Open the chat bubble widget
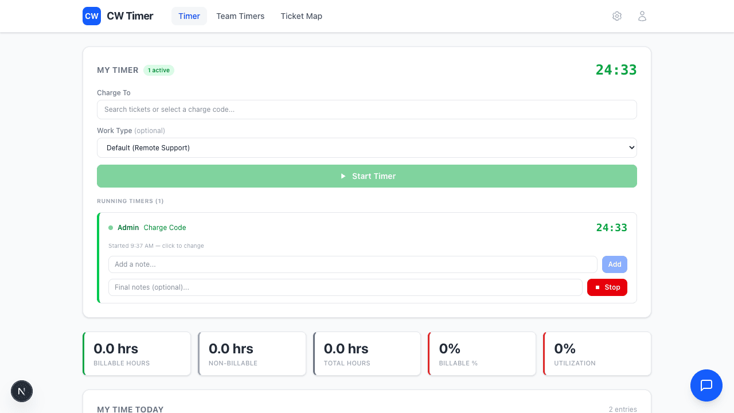This screenshot has width=734, height=413. coord(706,385)
